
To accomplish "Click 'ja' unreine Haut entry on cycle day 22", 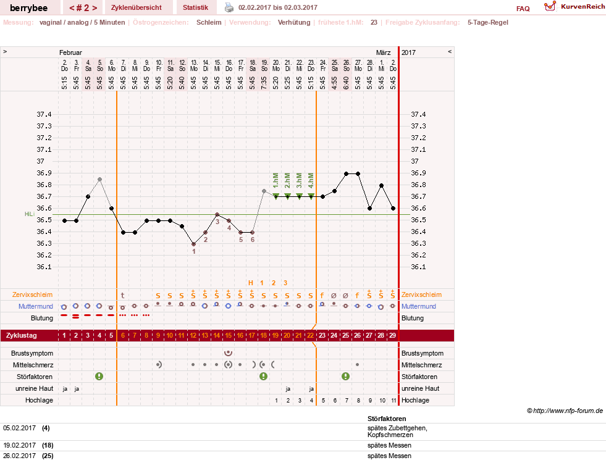I will (311, 389).
